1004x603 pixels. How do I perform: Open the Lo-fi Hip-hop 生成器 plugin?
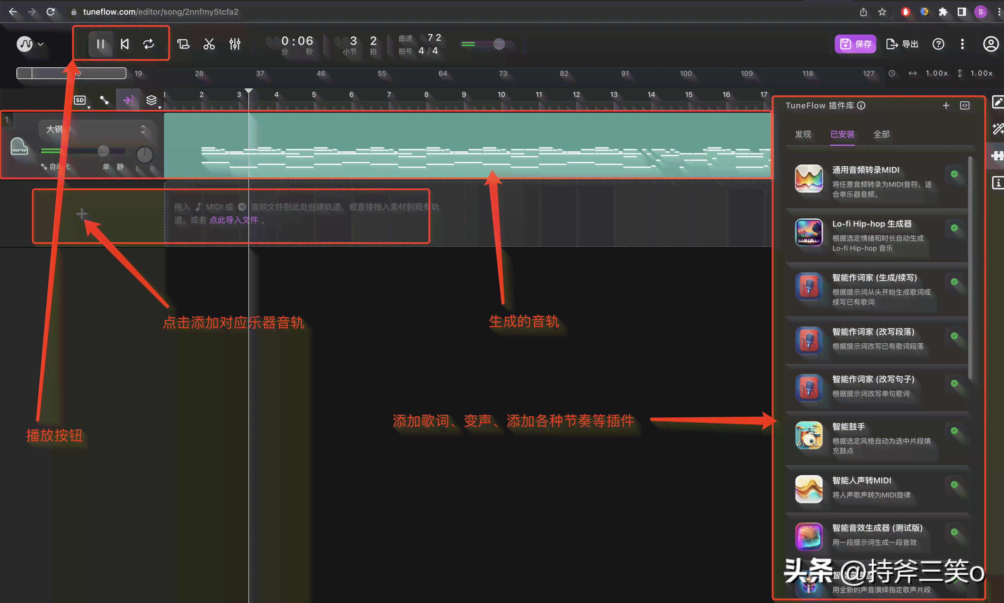pyautogui.click(x=876, y=235)
